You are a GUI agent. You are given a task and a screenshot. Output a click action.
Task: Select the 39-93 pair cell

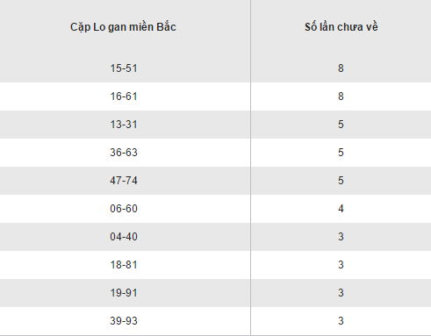pos(124,321)
